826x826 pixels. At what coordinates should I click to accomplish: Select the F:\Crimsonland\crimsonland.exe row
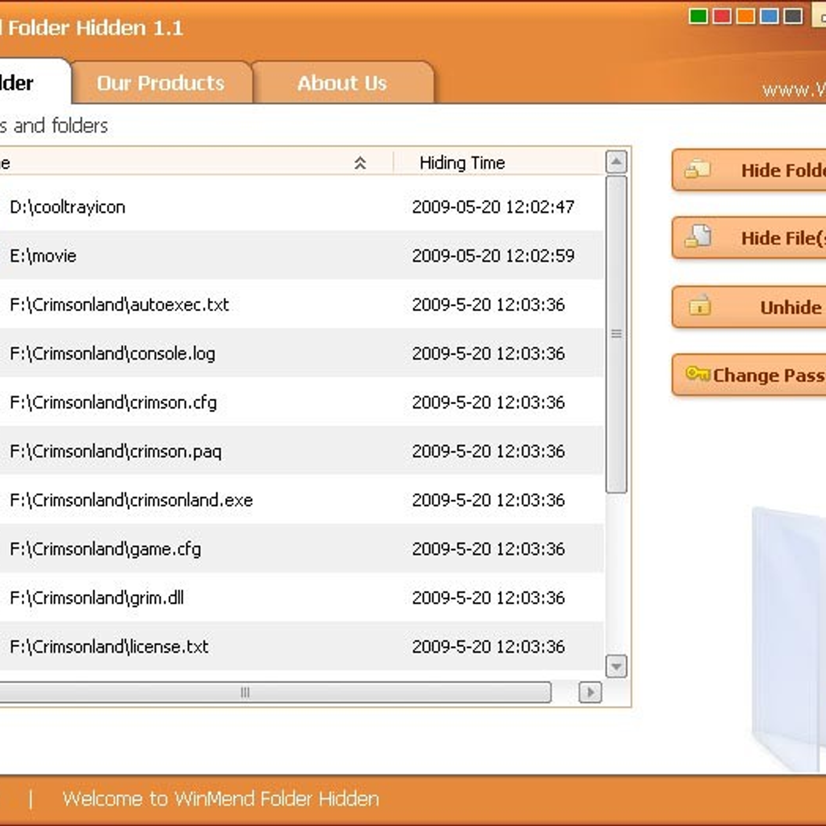301,500
